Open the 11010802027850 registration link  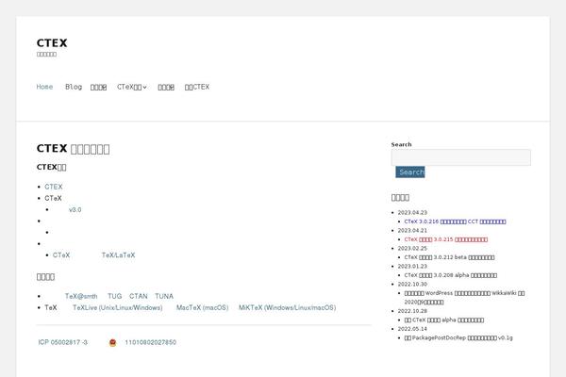tap(151, 342)
